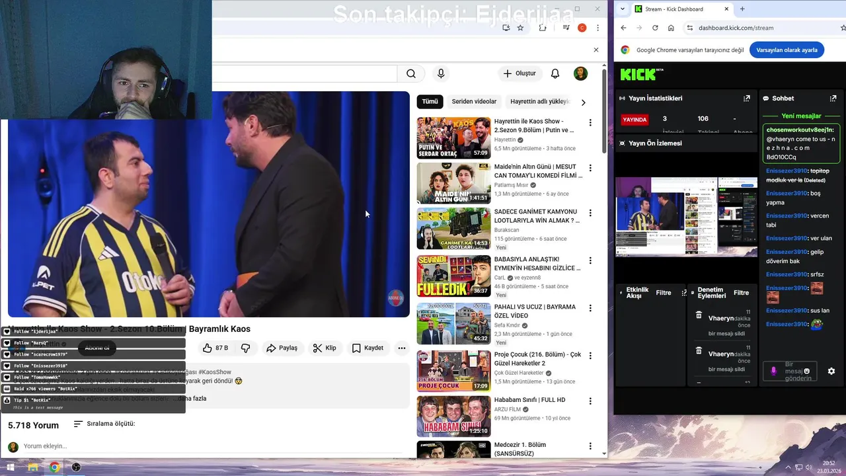
Task: Switch to Stream - Kick Dashboard tab
Action: 681,9
